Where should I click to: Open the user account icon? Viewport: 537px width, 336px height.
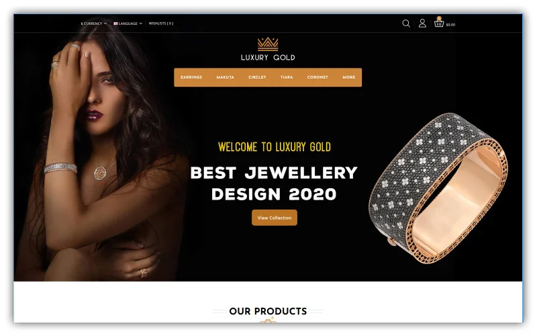pyautogui.click(x=422, y=24)
